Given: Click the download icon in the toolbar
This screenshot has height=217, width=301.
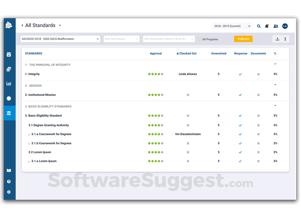Looking at the screenshot, I should tap(277, 39).
